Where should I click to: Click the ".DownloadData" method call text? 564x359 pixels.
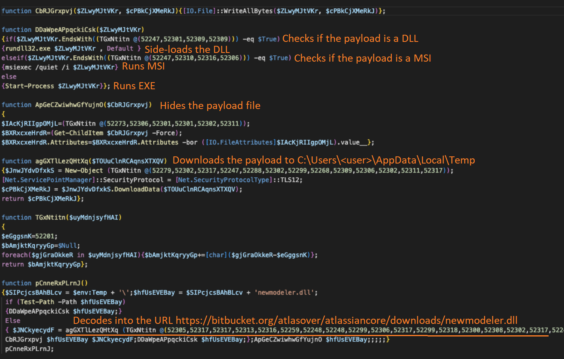(135, 190)
